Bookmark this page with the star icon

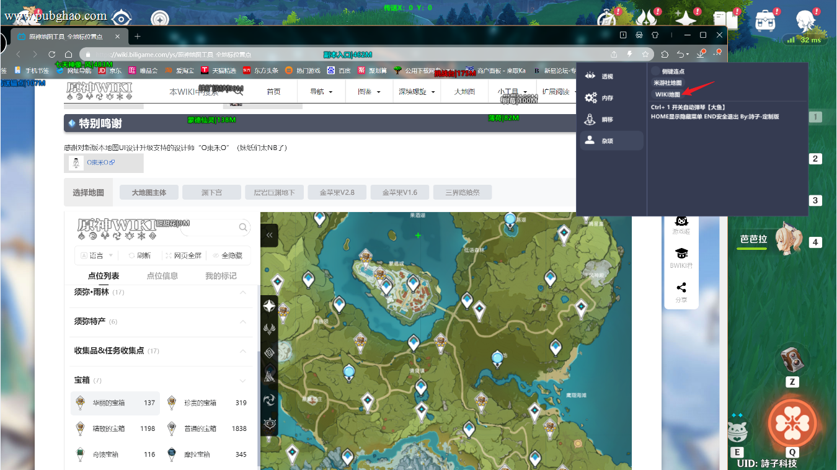point(645,54)
